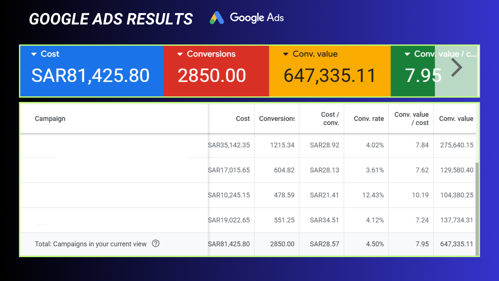Sort by Conv. rate column header
Screen dimensions: 499x281
pyautogui.click(x=369, y=119)
